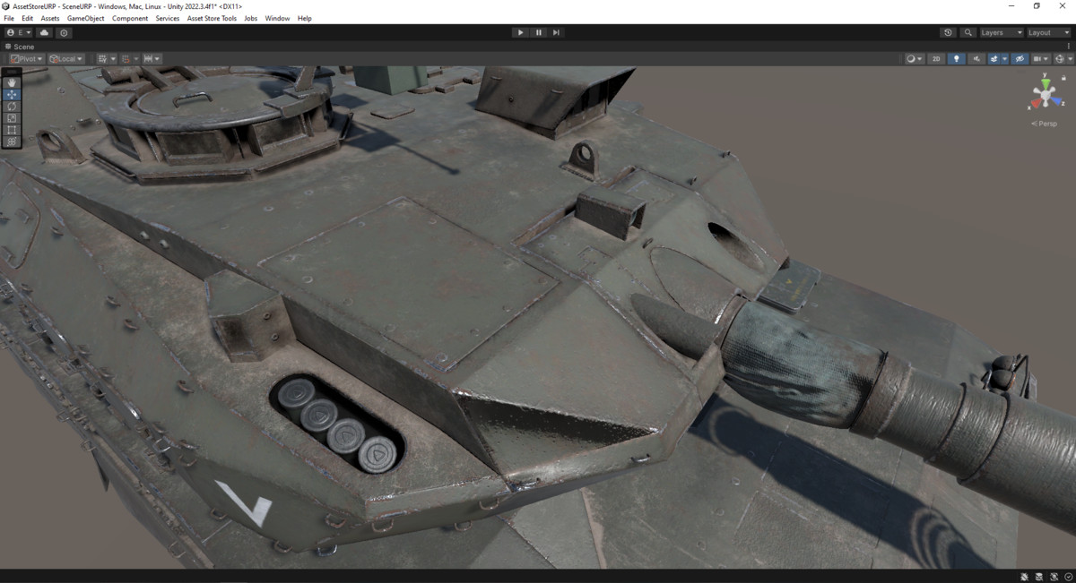The image size is (1076, 583).
Task: Select the combined Transform tool
Action: pos(12,141)
